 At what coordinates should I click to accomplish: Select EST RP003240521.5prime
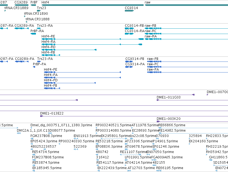coord(113,125)
